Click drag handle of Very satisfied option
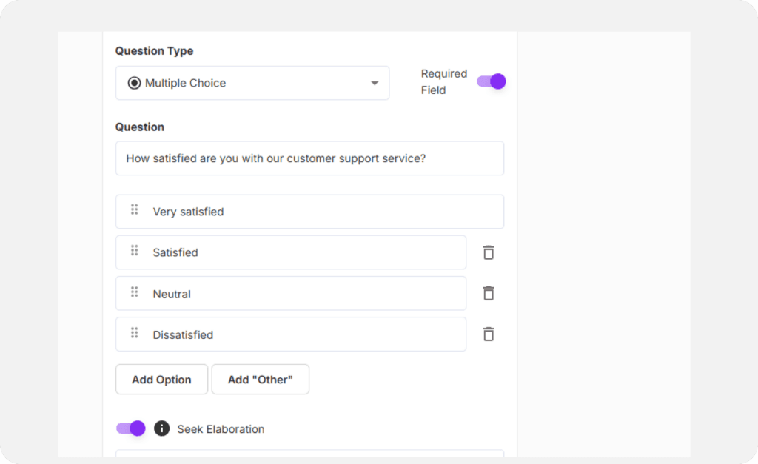The width and height of the screenshot is (758, 464). (x=135, y=210)
